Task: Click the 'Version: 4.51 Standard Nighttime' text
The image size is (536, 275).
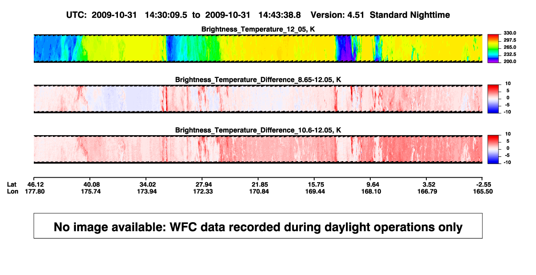Action: click(380, 15)
